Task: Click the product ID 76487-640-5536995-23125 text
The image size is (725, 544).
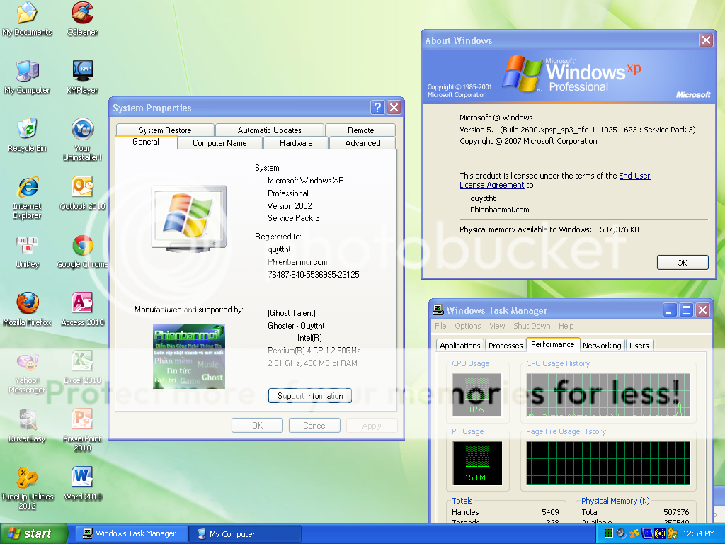Action: click(x=313, y=275)
